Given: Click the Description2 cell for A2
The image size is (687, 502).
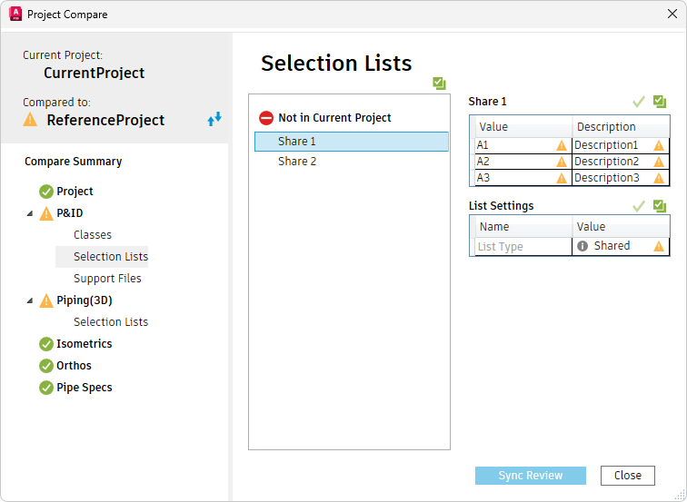Looking at the screenshot, I should (x=606, y=162).
